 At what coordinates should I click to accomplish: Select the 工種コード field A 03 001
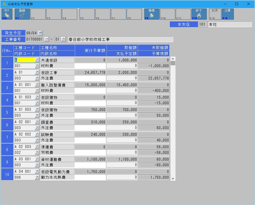[25, 159]
